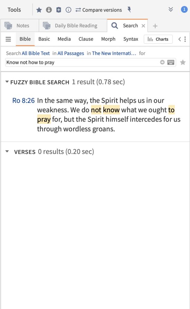Change the All Passages range link
The width and height of the screenshot is (190, 309).
tap(70, 53)
